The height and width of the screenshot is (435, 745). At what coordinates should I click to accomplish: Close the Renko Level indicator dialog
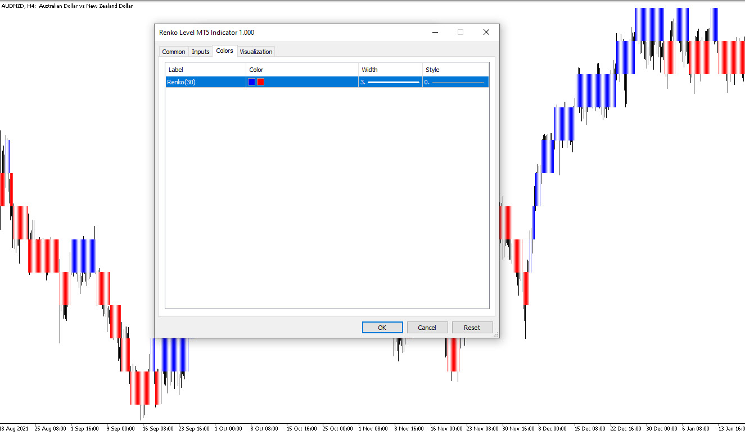pyautogui.click(x=486, y=33)
